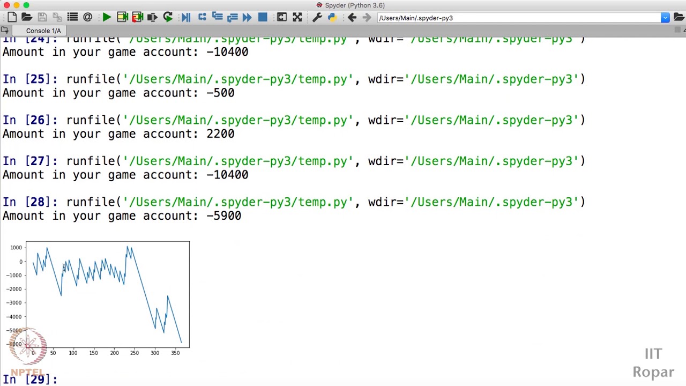Viewport: 686px width, 386px height.
Task: Stop debugging with blue square
Action: coord(263,18)
